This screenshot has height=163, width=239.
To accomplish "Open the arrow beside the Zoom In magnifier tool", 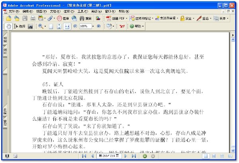I will coord(45,27).
